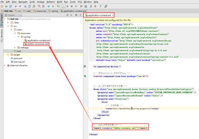The width and height of the screenshot is (199, 139).
Task: Expand the target folder
Action: (x=8, y=55)
